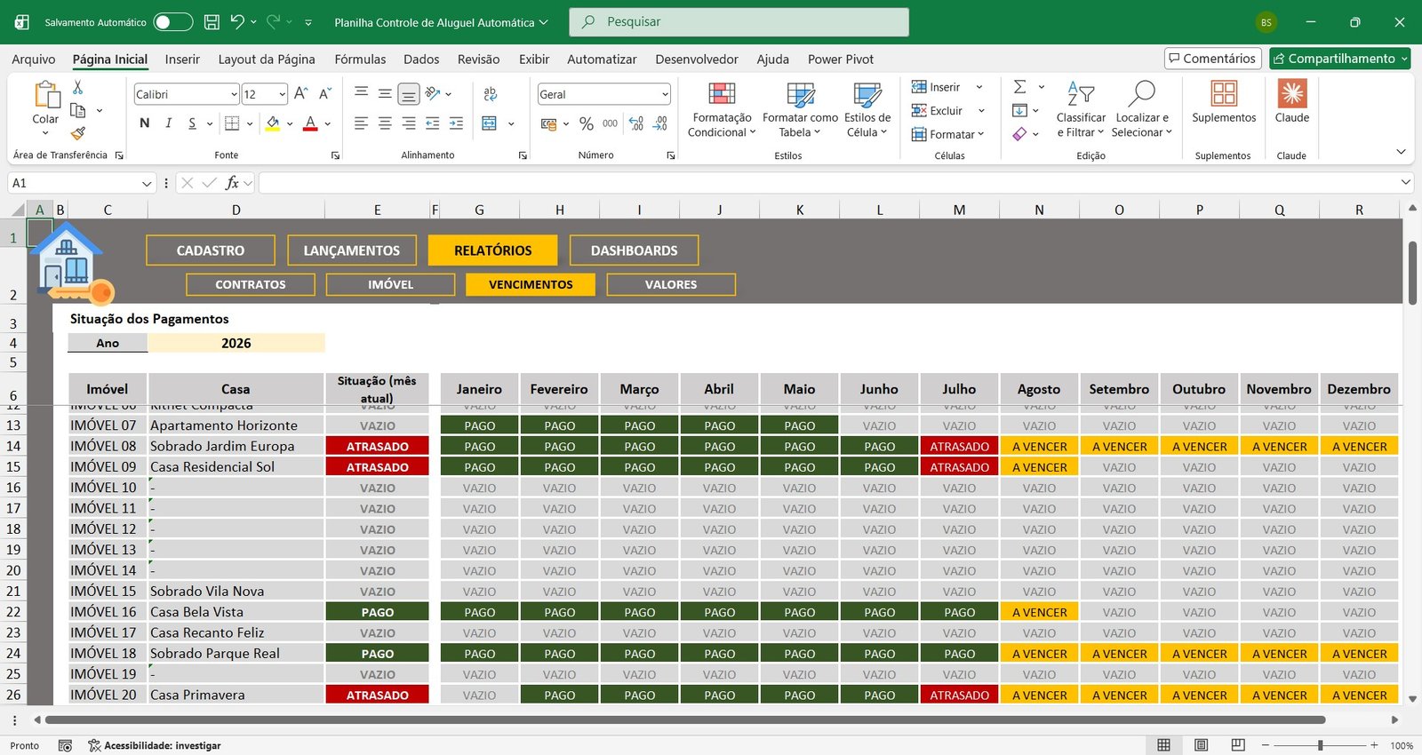Open Classificar e Filtrar
Image resolution: width=1422 pixels, height=755 pixels.
tap(1081, 108)
